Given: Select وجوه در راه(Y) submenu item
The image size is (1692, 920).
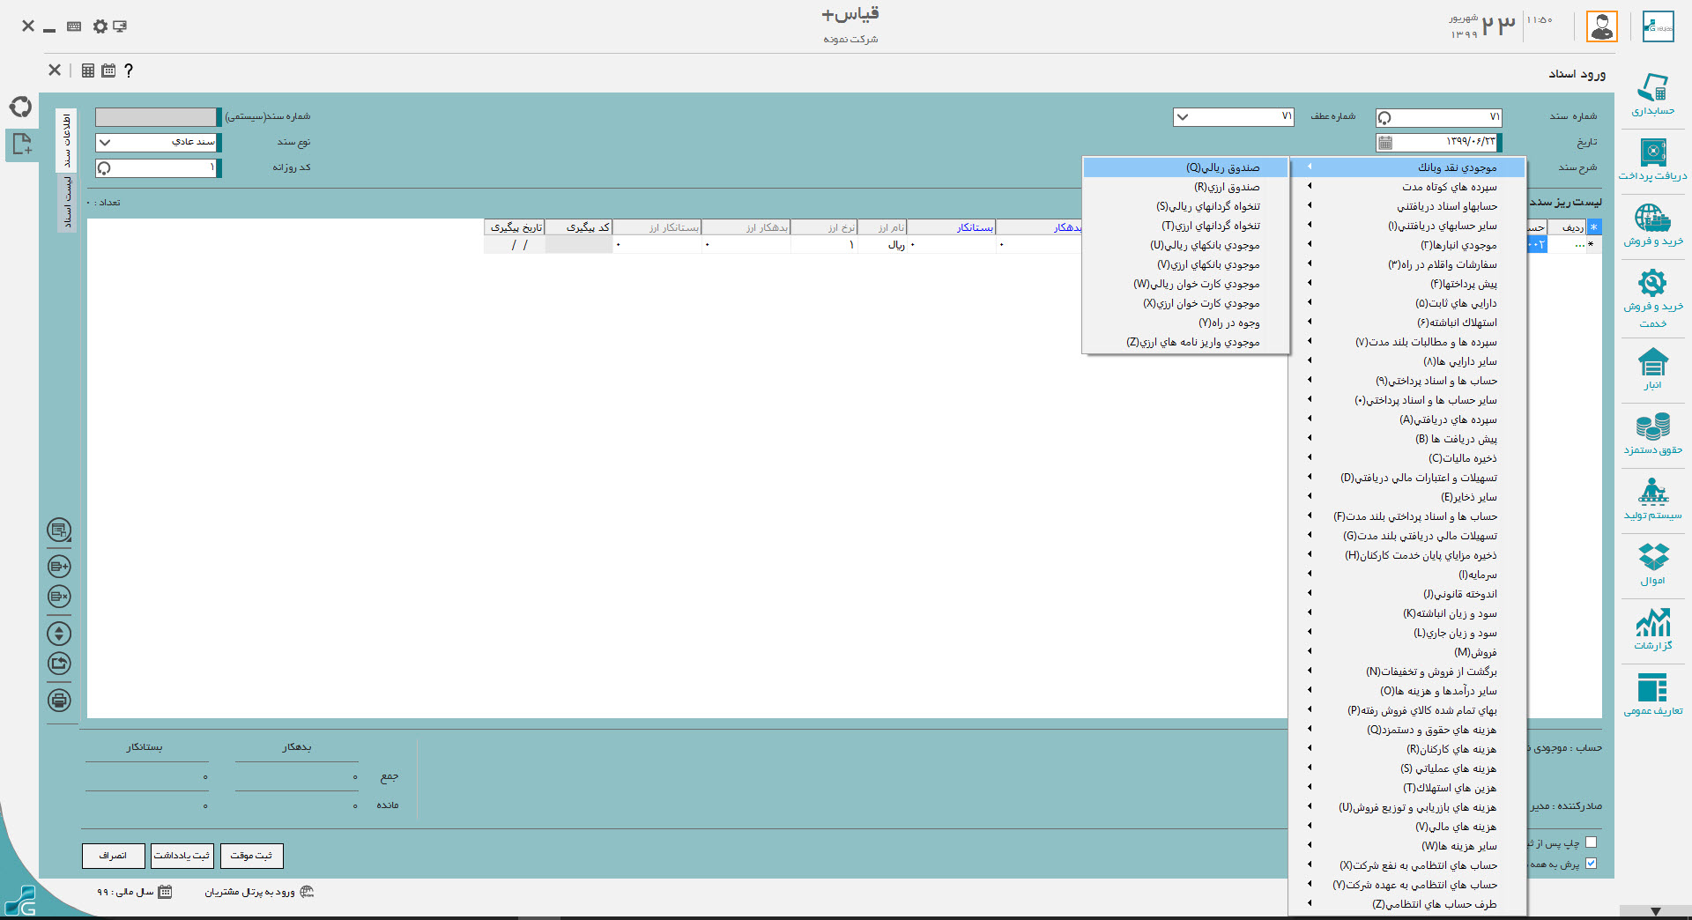Looking at the screenshot, I should click(x=1185, y=323).
